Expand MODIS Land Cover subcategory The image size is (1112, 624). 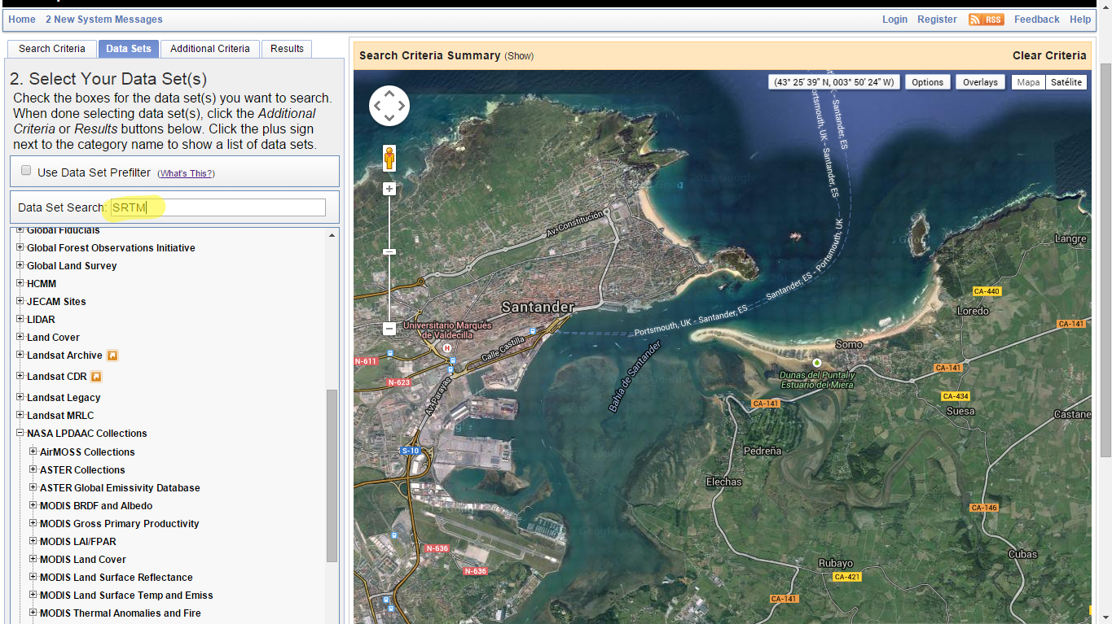point(33,559)
